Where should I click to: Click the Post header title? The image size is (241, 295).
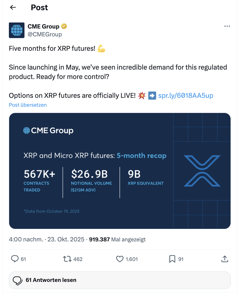coord(39,7)
